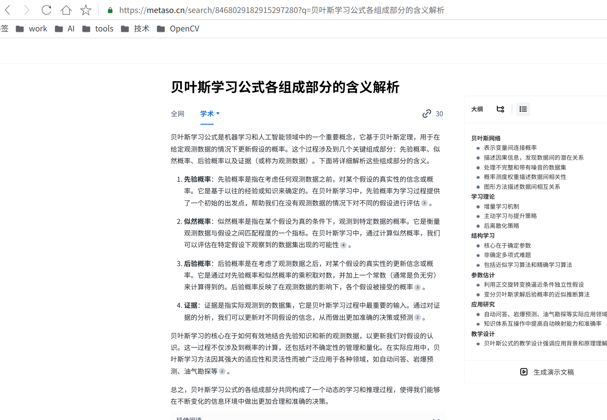Screen dimensions: 607x420
Task: Select outline heading 参数估计
Action: (x=483, y=275)
